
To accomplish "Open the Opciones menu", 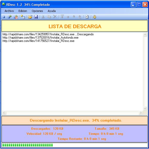I will coord(37,11).
